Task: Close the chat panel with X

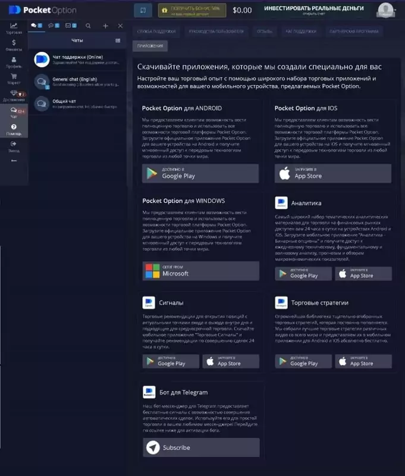Action: tap(120, 26)
